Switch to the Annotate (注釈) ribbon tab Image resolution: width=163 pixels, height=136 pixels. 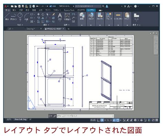click(x=21, y=10)
